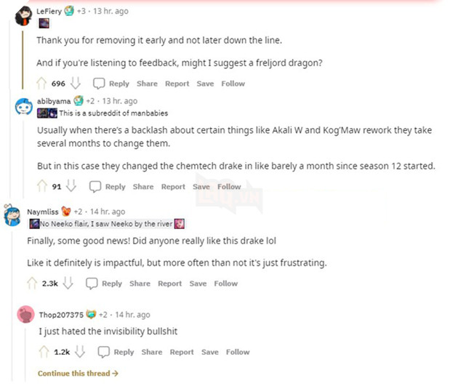This screenshot has height=386, width=458.
Task: Click the award icon next to Thop207375
Action: 91,314
